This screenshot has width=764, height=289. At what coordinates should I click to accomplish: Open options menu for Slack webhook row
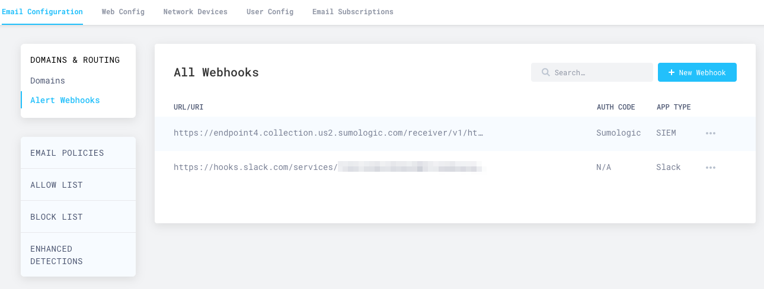coord(710,168)
